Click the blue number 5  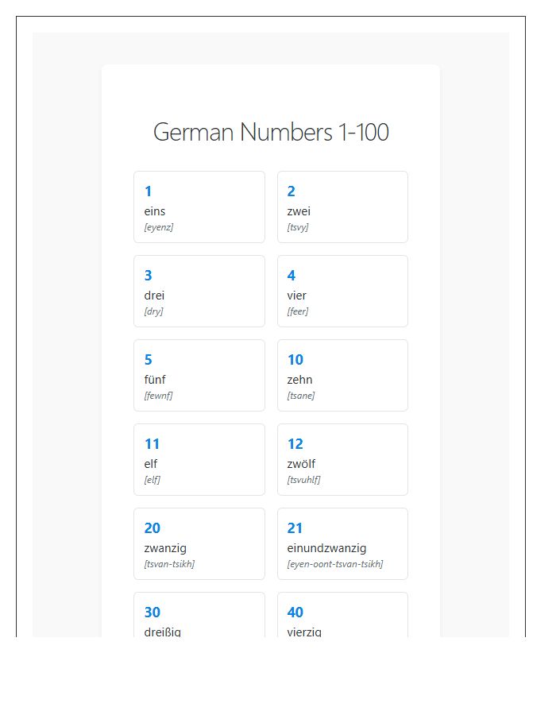(148, 360)
